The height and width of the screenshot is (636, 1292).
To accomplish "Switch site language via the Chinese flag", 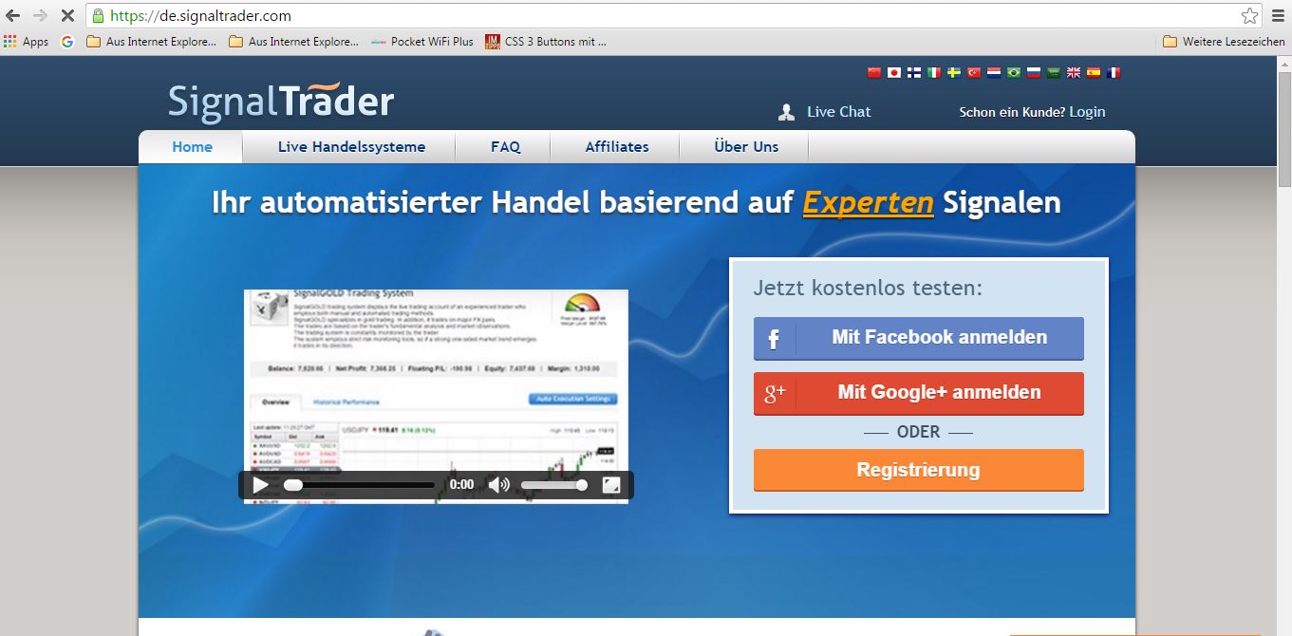I will [874, 72].
